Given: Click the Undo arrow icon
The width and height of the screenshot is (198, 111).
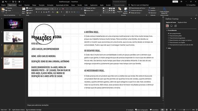Looking at the screenshot, I should click(x=6, y=2).
